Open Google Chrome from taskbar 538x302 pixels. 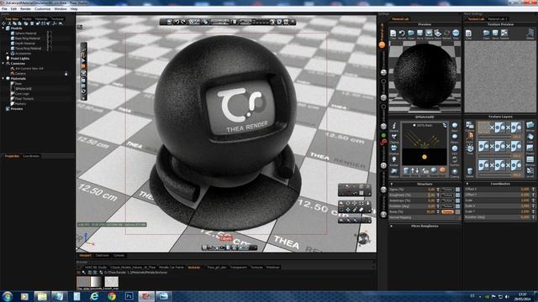[112, 296]
